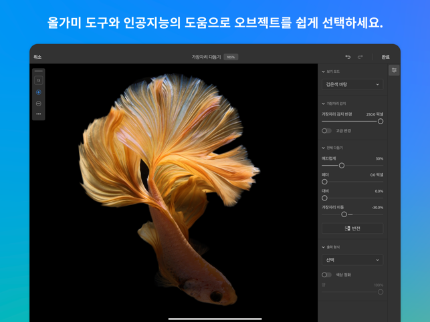
Task: Click the 매끄럽게 smoothness slider handle
Action: click(341, 166)
